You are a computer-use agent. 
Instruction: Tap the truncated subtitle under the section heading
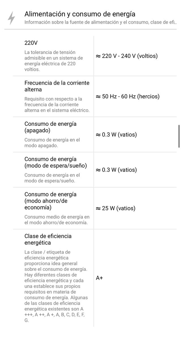click(100, 22)
